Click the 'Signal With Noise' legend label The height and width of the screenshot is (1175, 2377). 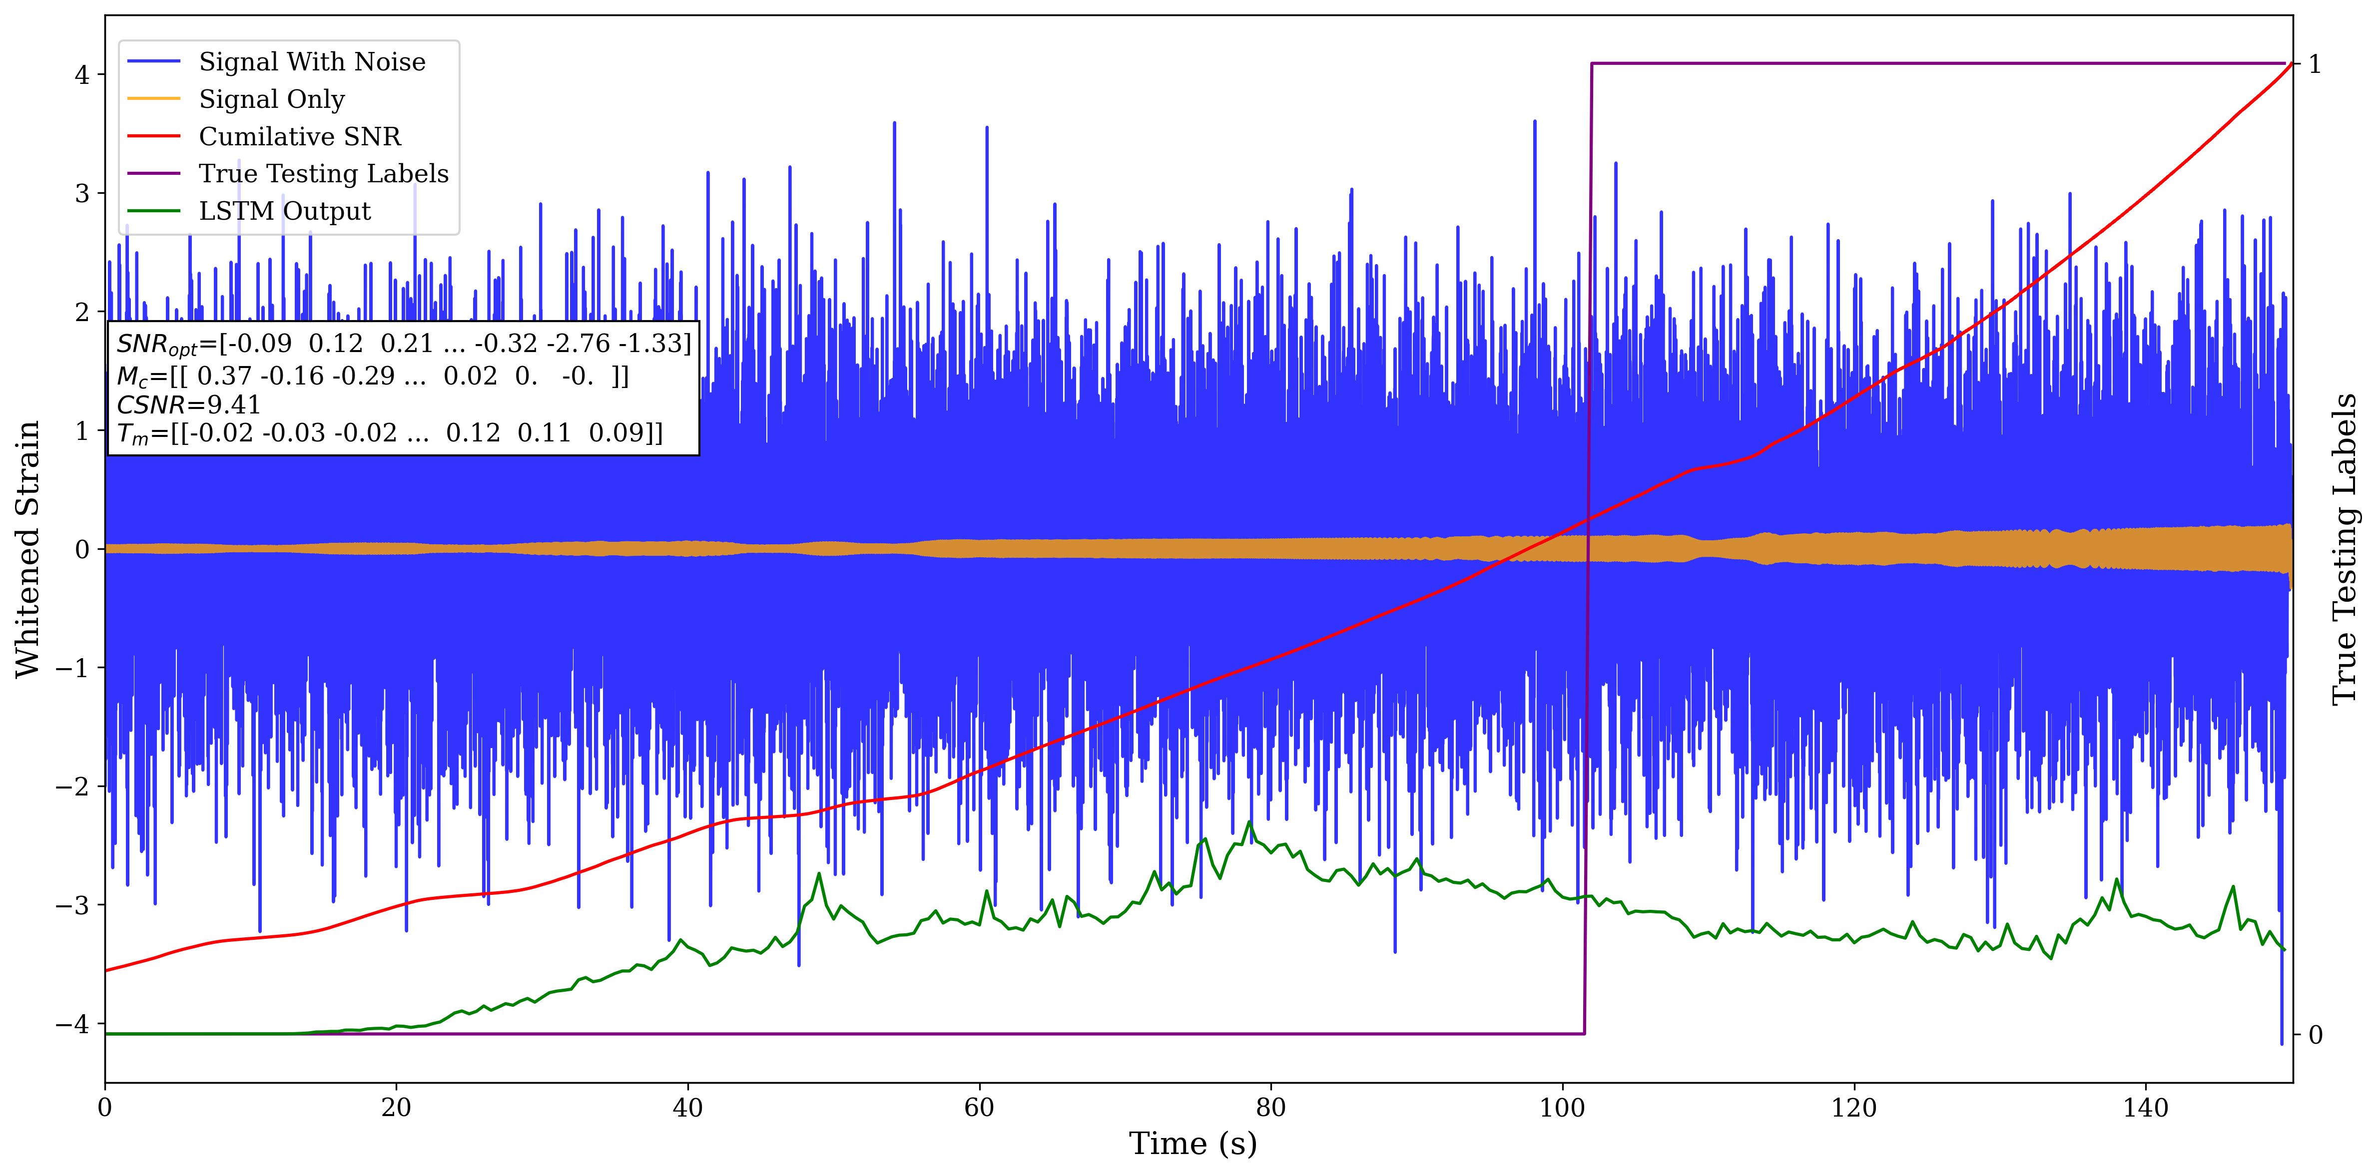pos(312,62)
